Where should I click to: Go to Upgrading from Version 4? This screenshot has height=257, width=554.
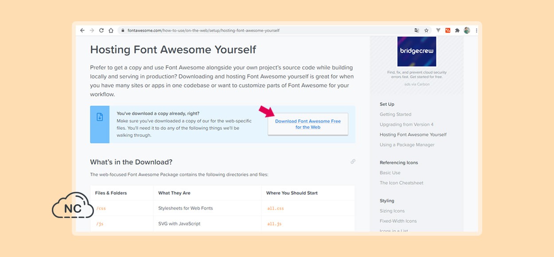[406, 125]
